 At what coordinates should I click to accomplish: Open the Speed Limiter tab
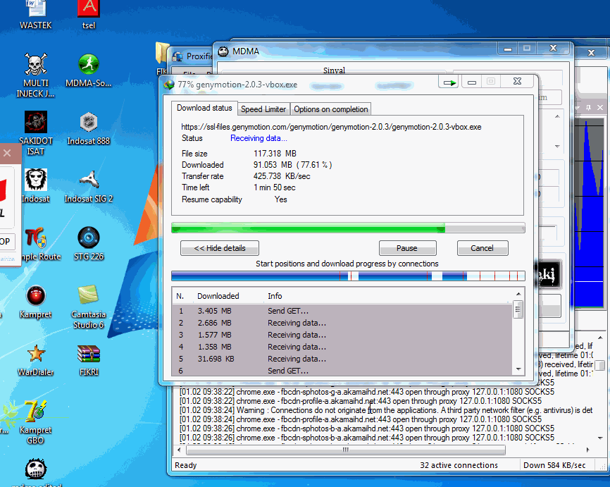coord(263,109)
